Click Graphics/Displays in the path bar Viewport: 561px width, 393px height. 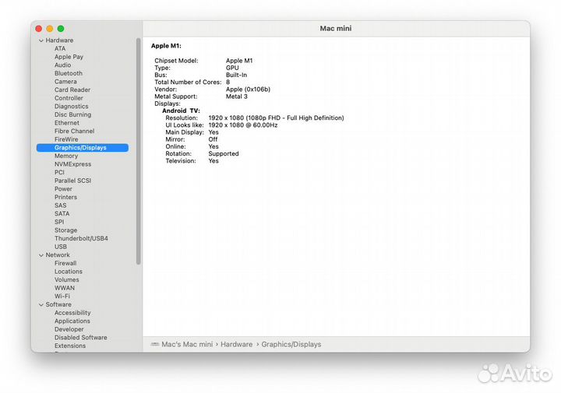(x=291, y=345)
